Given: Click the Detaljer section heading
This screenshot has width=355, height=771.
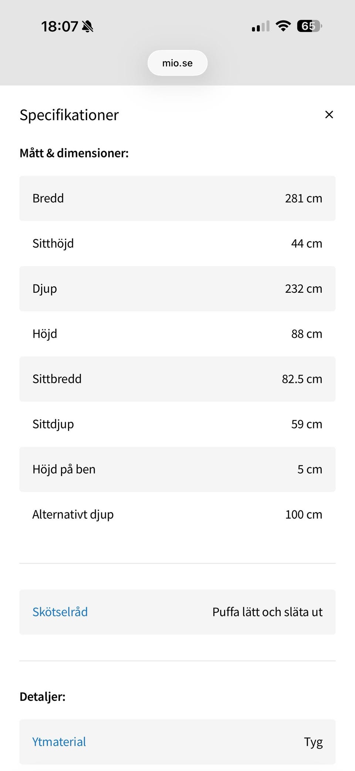Looking at the screenshot, I should point(43,697).
